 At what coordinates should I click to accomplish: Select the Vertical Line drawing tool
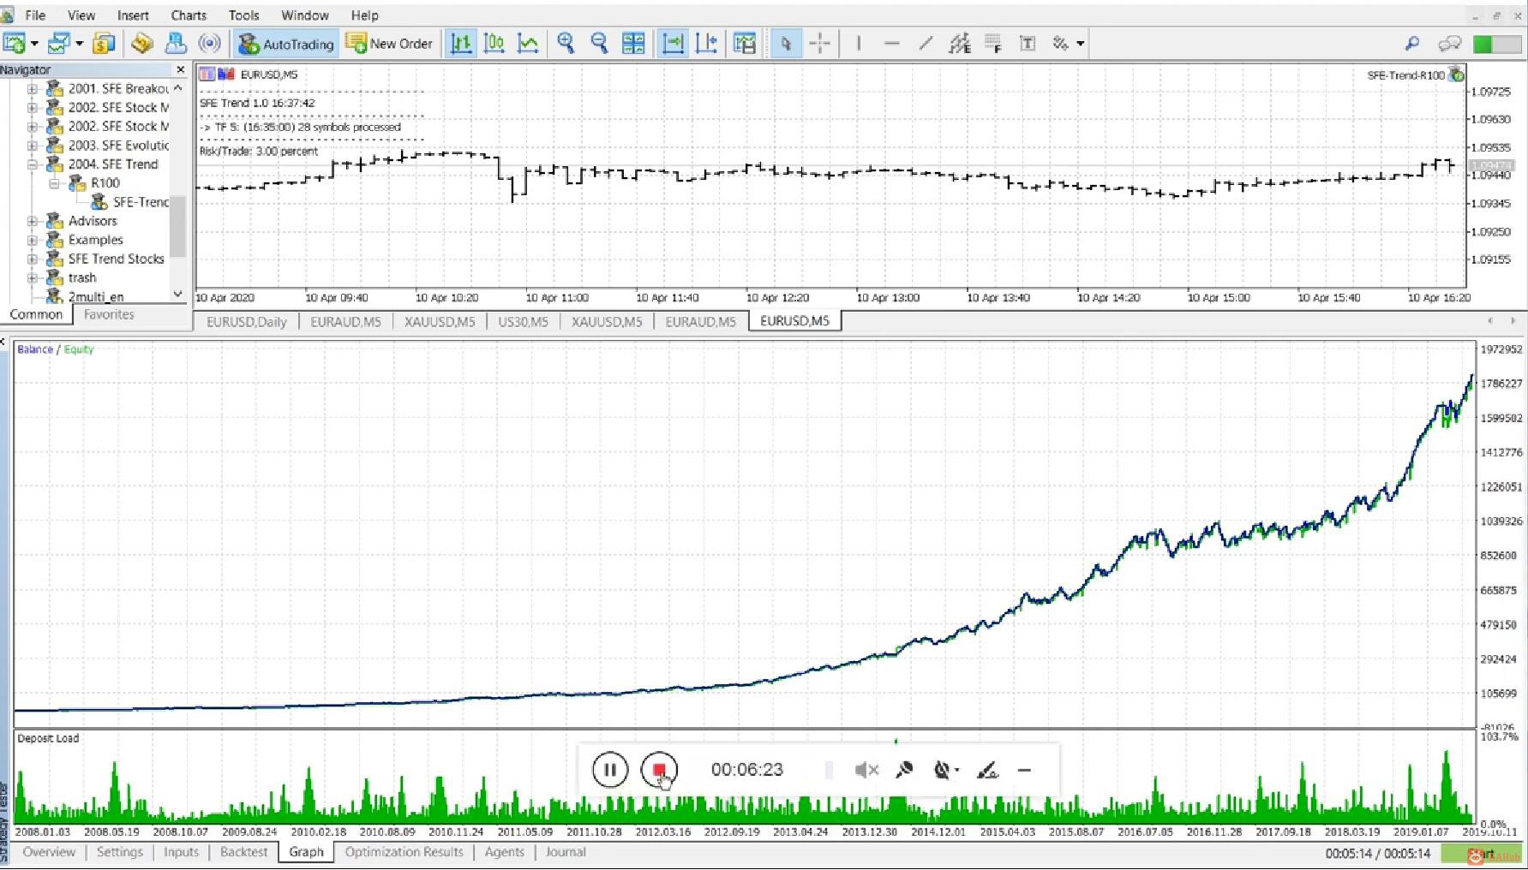tap(858, 43)
